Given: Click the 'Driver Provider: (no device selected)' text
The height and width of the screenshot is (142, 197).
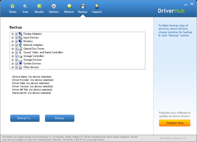Looking at the screenshot, I should [33, 80].
